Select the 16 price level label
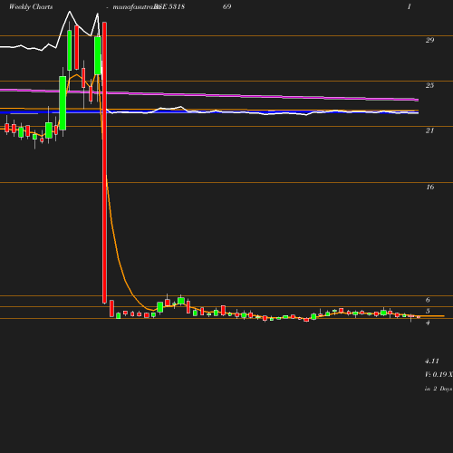The image size is (453, 453). click(x=430, y=187)
